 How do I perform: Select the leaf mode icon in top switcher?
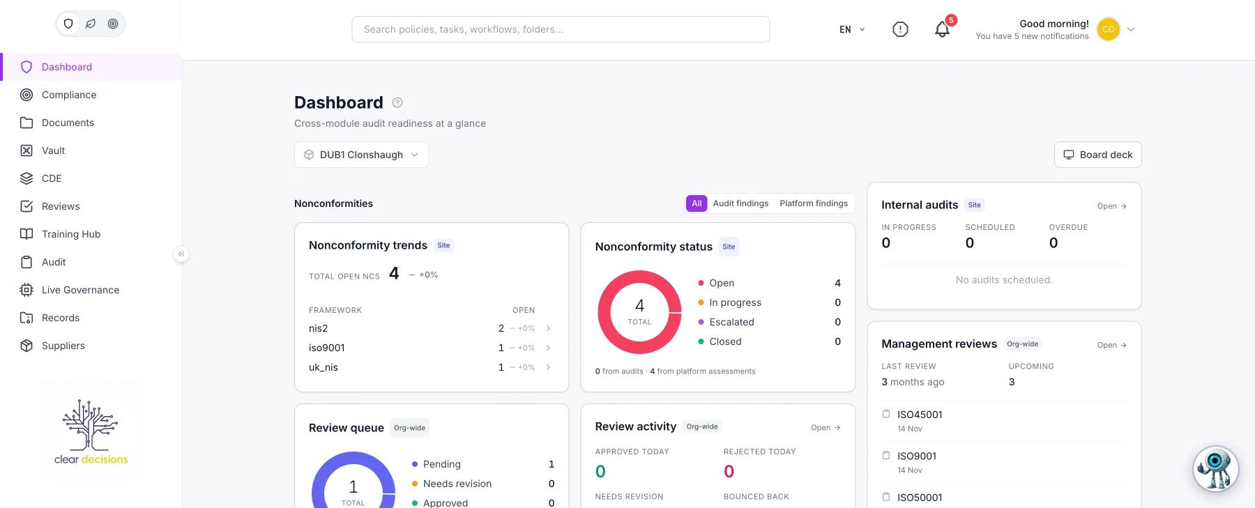coord(91,24)
